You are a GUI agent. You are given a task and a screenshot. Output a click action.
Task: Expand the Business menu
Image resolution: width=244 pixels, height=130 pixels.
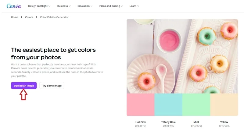64,6
